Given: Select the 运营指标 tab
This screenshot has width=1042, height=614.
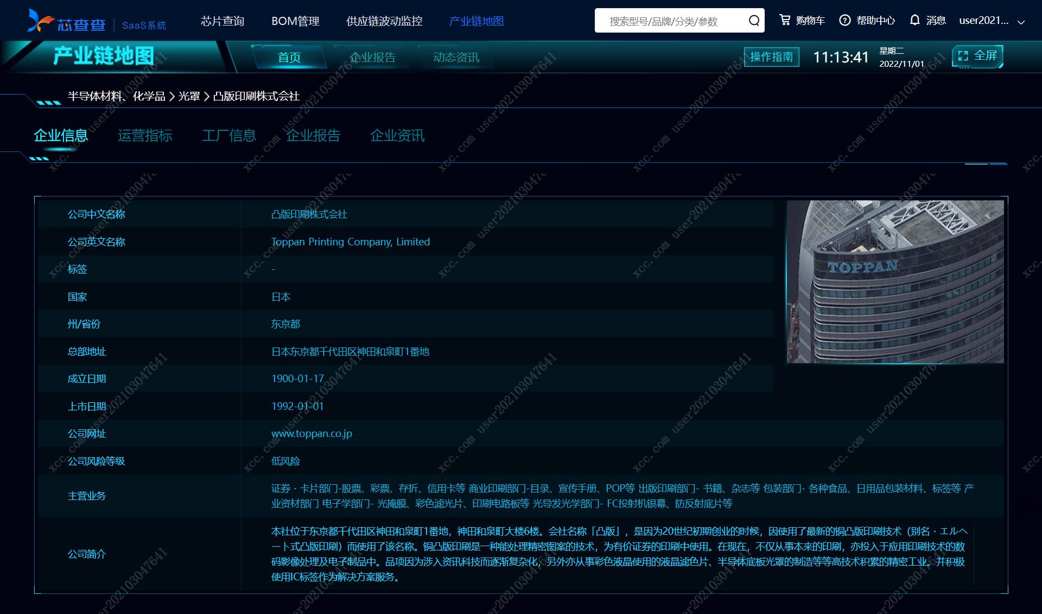Looking at the screenshot, I should pos(145,135).
